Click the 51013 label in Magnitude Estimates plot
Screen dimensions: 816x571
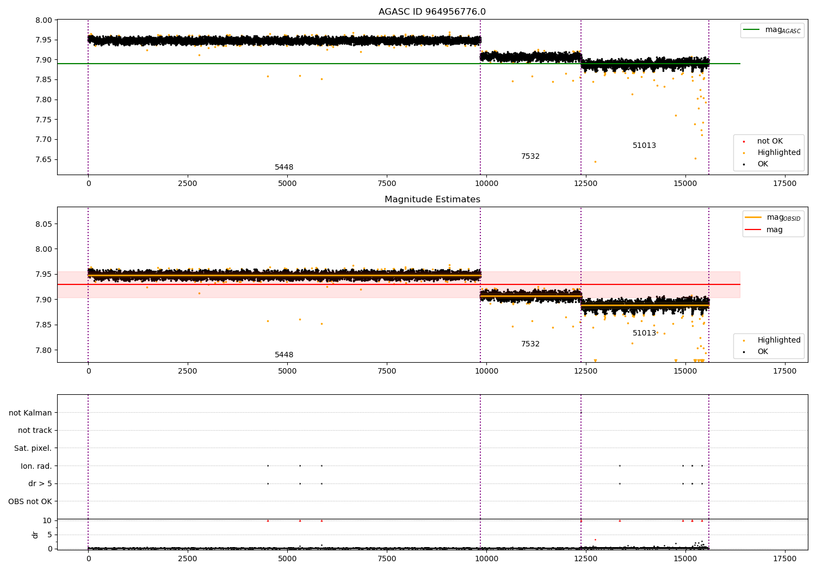644,333
